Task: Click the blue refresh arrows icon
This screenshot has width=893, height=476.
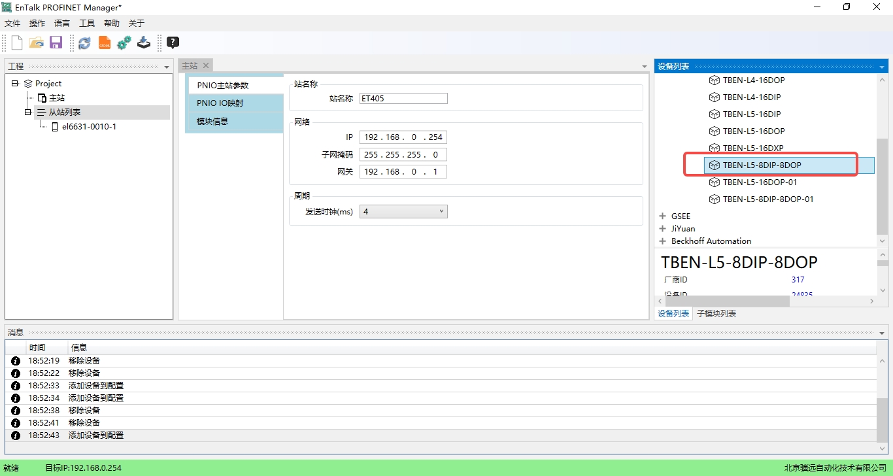Action: coord(84,43)
